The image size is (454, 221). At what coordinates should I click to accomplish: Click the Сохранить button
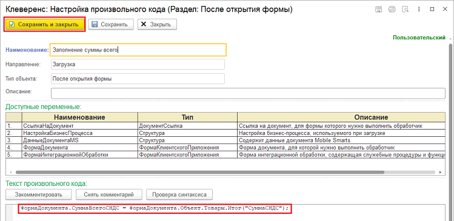(x=110, y=25)
